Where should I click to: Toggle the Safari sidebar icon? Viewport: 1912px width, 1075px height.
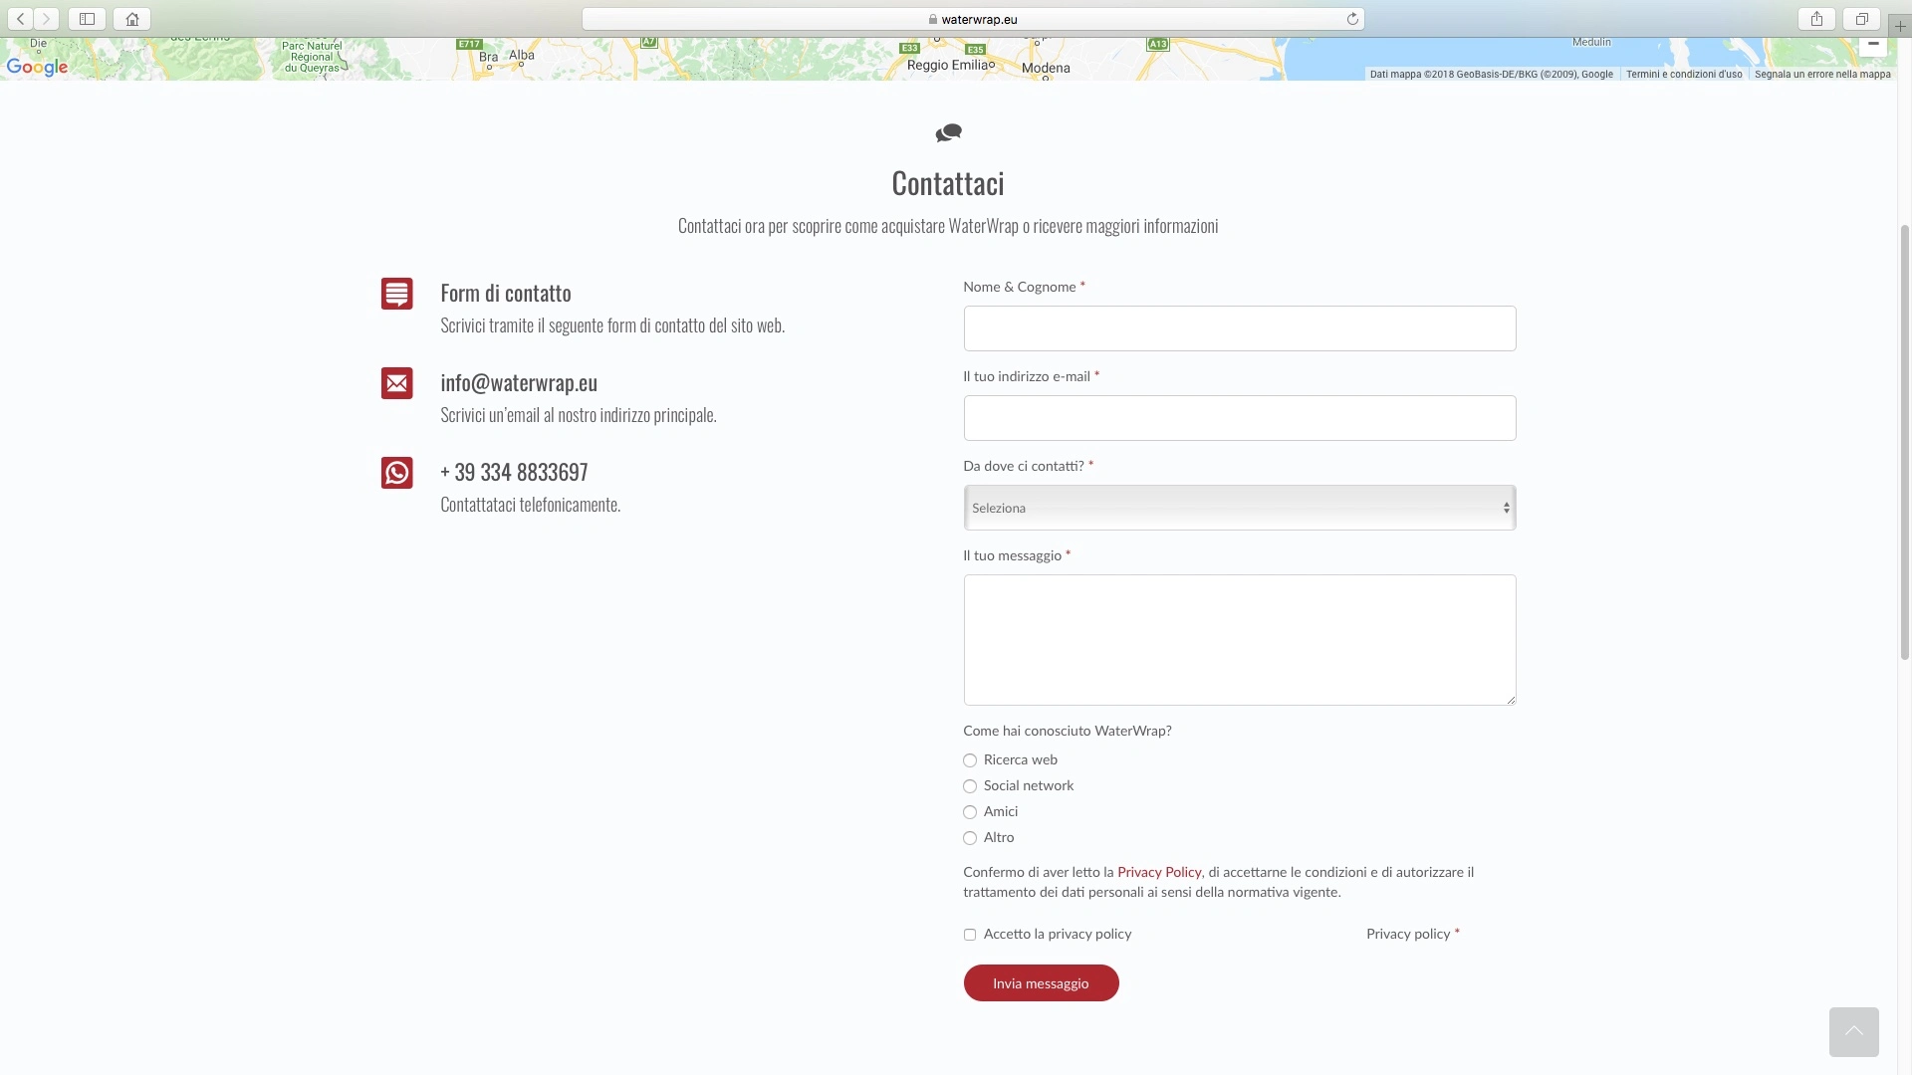click(87, 19)
